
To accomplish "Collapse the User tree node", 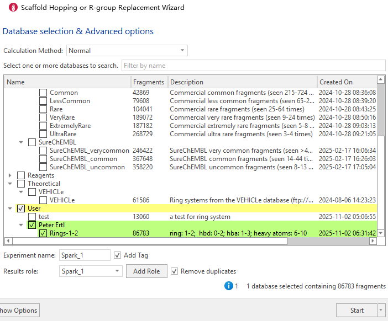I will pyautogui.click(x=12, y=208).
